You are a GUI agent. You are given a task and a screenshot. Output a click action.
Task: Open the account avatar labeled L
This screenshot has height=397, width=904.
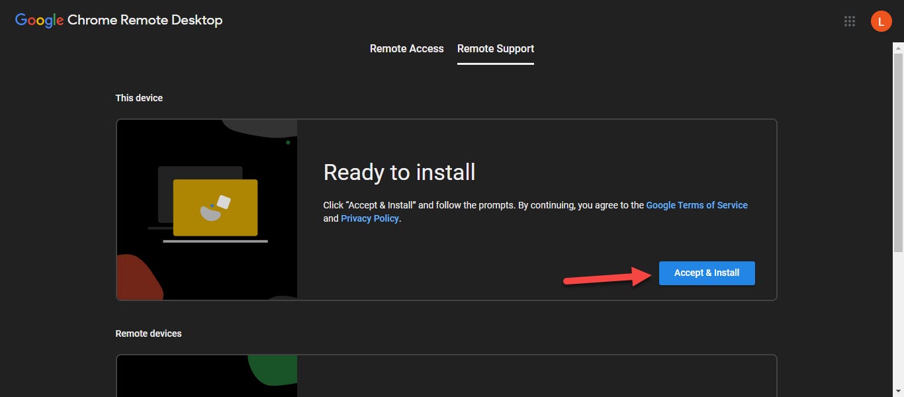[x=881, y=21]
